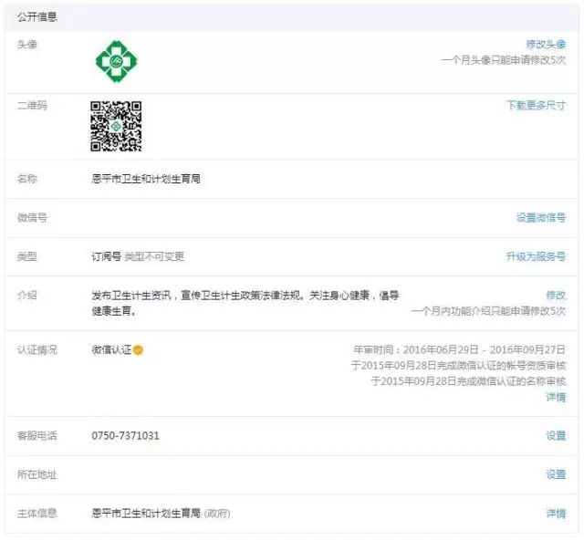
Task: Click the green cross avatar image
Action: click(x=116, y=61)
